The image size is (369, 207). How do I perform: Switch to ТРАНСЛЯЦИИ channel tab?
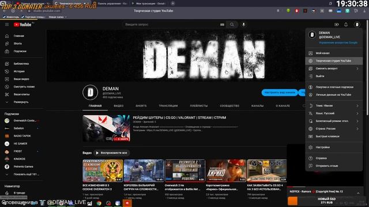(x=168, y=106)
